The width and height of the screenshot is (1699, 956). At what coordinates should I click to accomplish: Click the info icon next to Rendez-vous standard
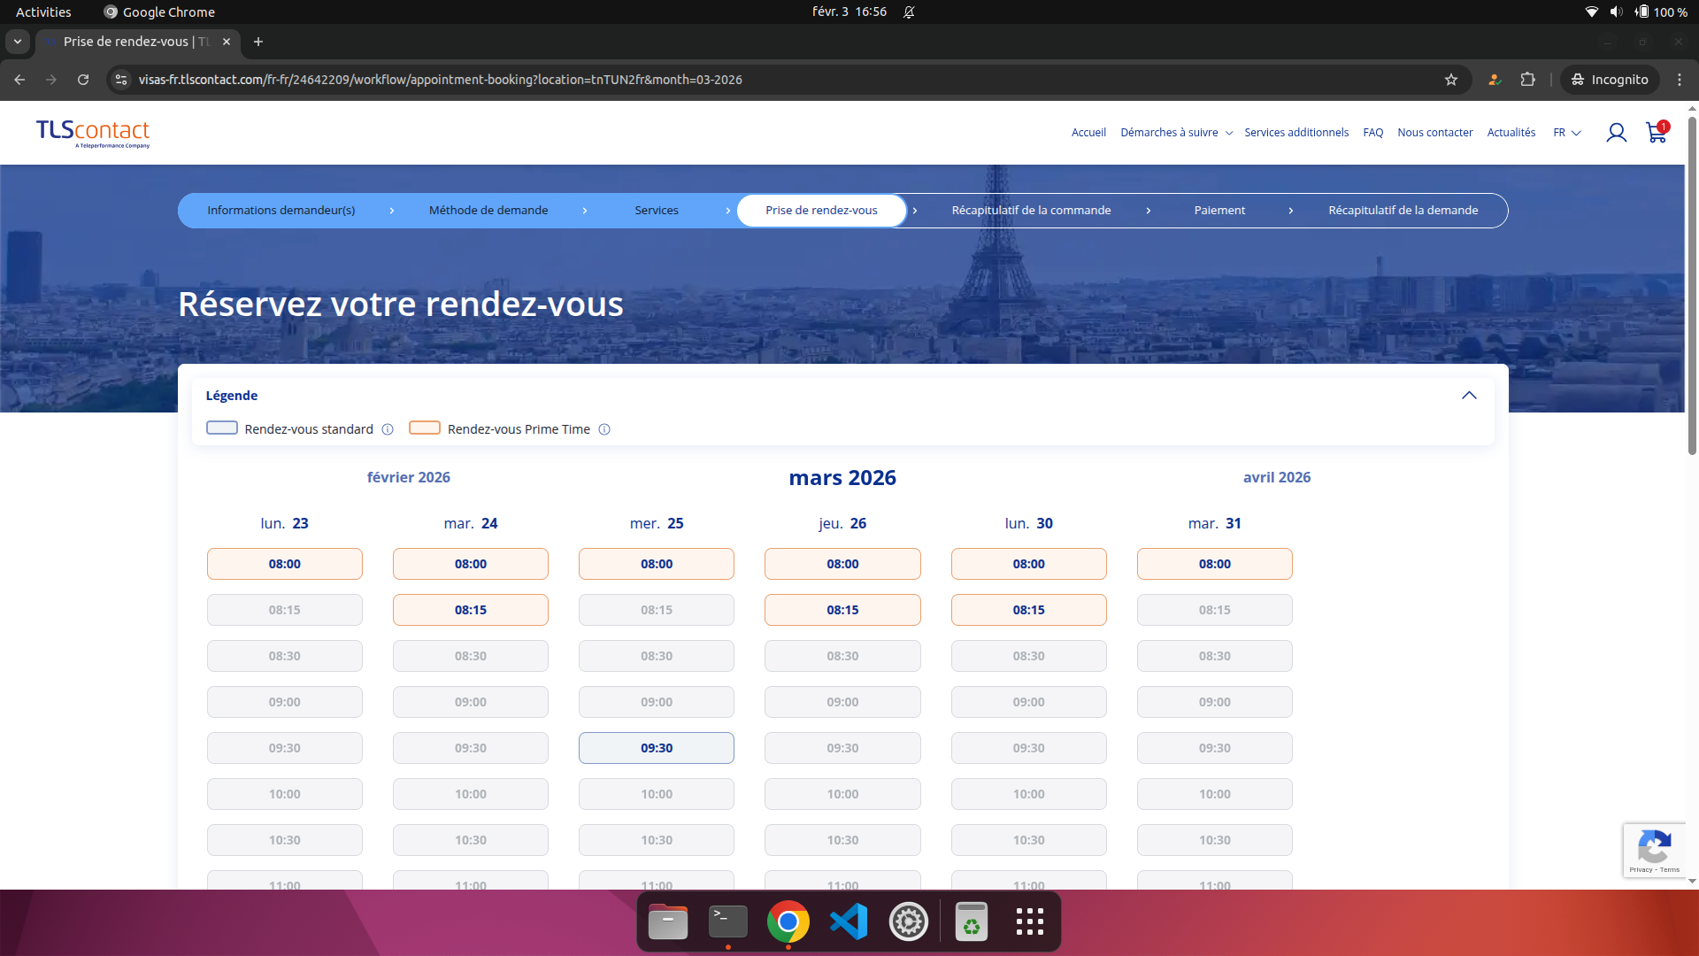[388, 429]
